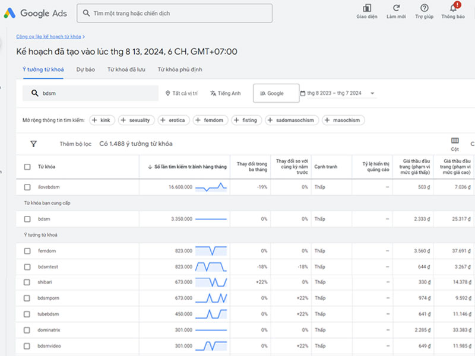Switch to the Dự báo tab
The width and height of the screenshot is (475, 356).
click(85, 69)
